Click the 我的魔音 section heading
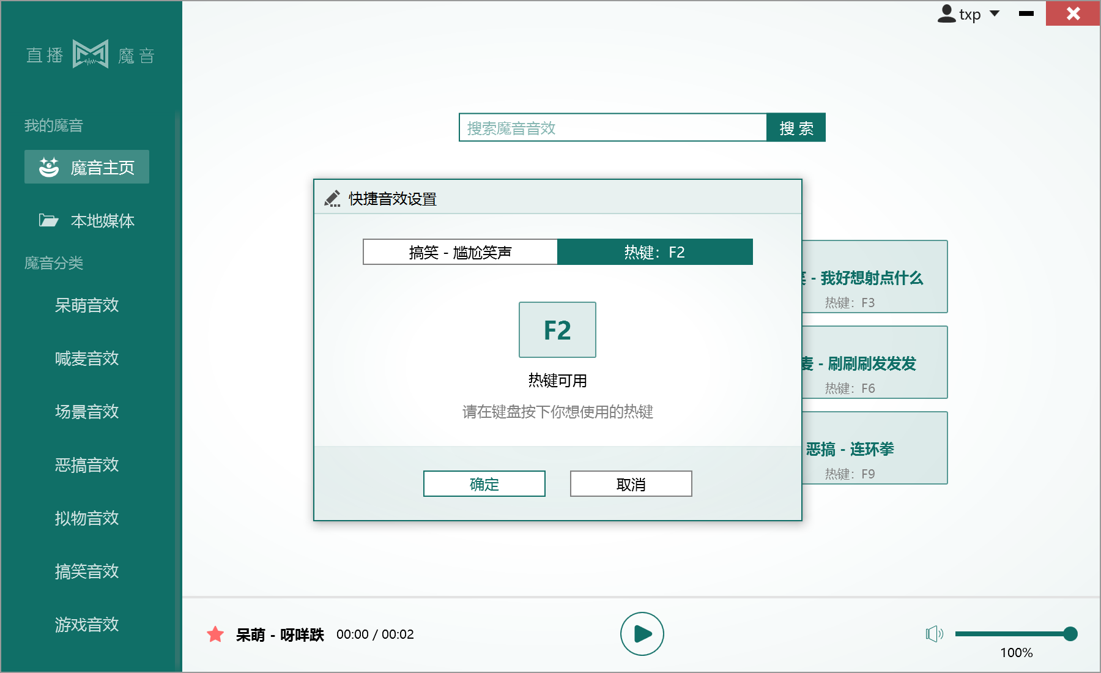Screen dimensions: 1101x673 [x=54, y=125]
